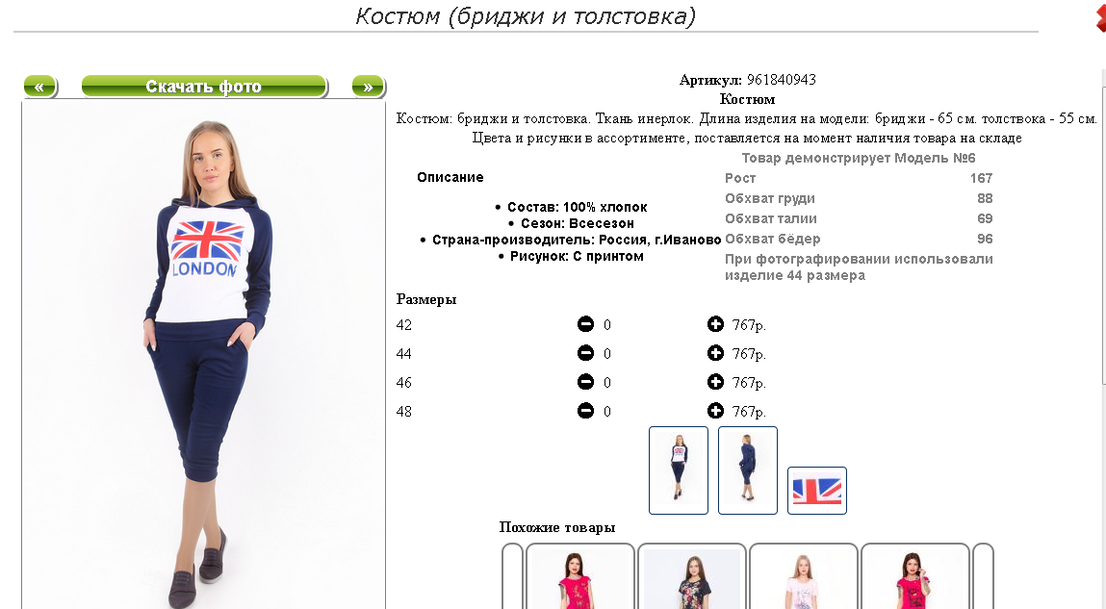Go to next photo with » button
Image resolution: width=1106 pixels, height=609 pixels.
369,87
